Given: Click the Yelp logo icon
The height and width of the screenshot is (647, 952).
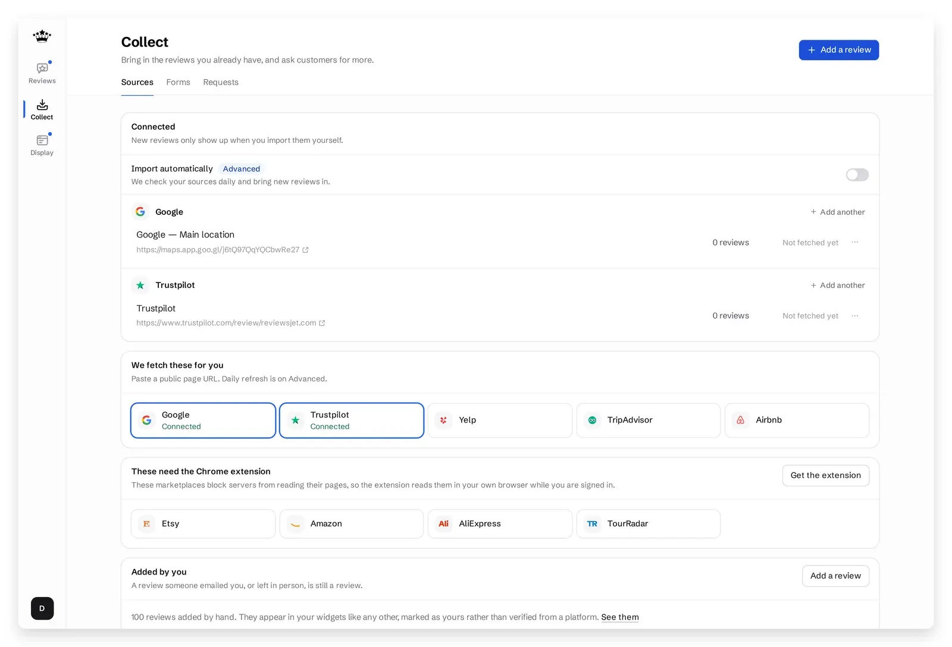Looking at the screenshot, I should point(444,420).
